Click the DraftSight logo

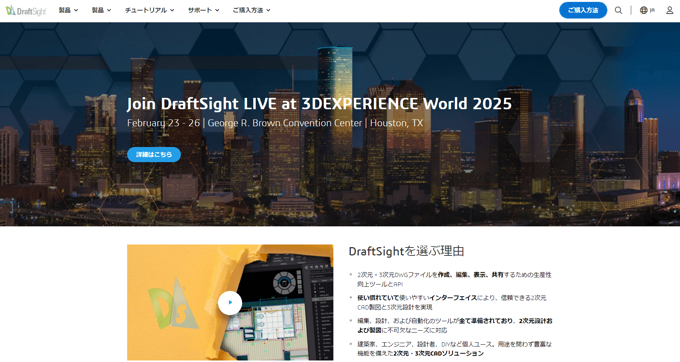26,11
